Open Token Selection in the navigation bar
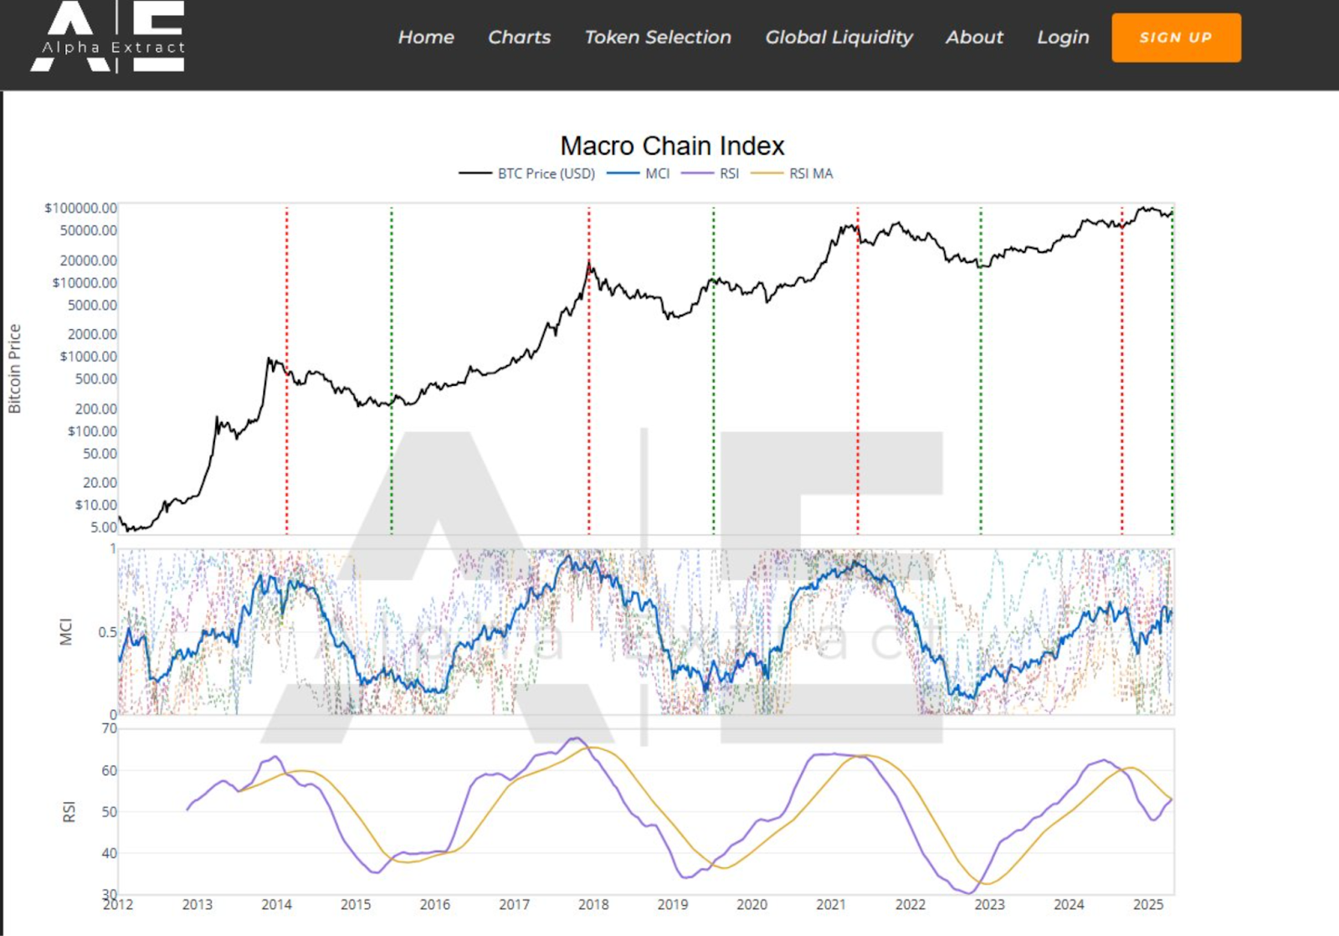 click(x=658, y=38)
